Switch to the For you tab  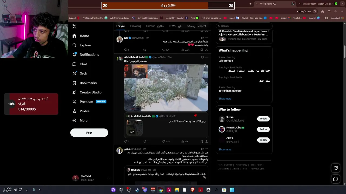click(121, 26)
